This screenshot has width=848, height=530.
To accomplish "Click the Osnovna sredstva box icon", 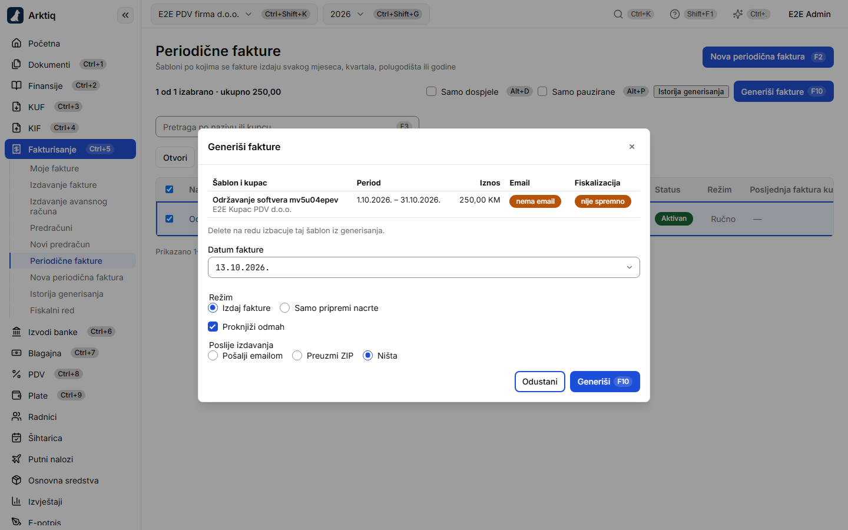I will [x=16, y=481].
